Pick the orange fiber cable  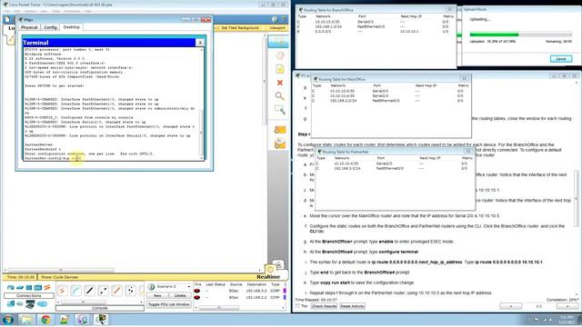pos(117,291)
